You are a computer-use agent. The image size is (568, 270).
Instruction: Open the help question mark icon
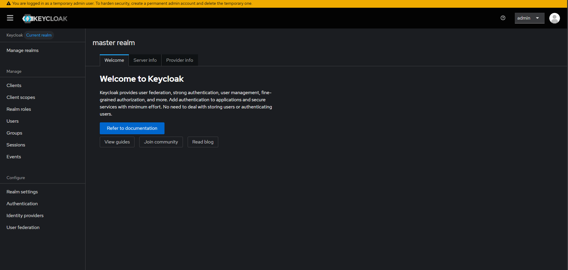[503, 18]
